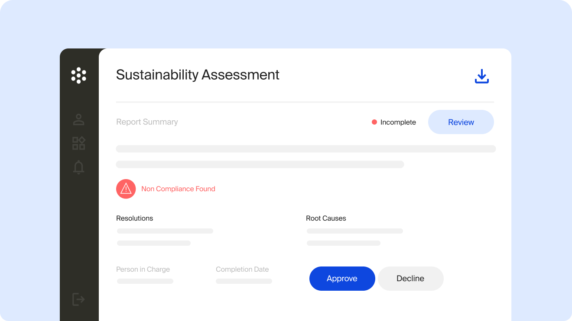Click the first long summary placeholder line
Screen dimensions: 572x321
tap(305, 149)
